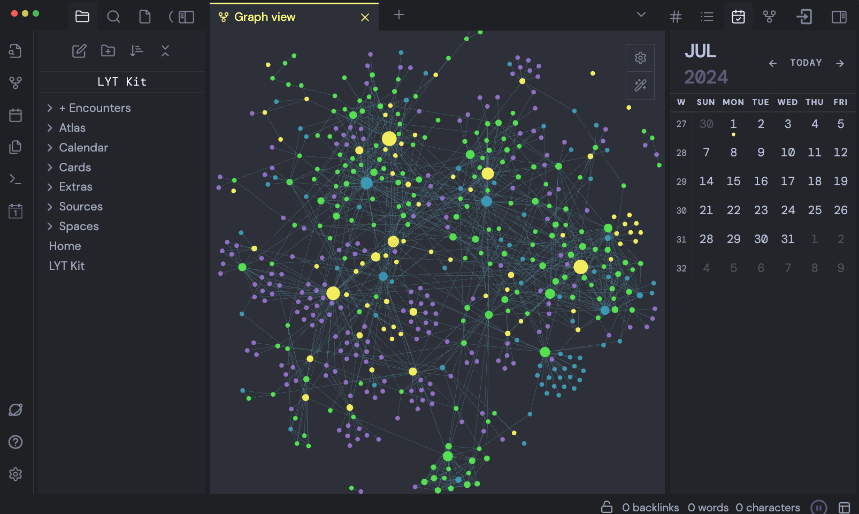The image size is (859, 514).
Task: Open settings gear in left ribbon
Action: pos(16,474)
